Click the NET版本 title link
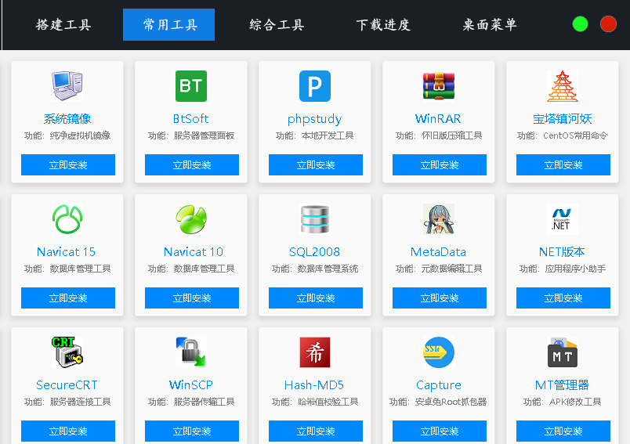This screenshot has height=444, width=630. (x=562, y=252)
